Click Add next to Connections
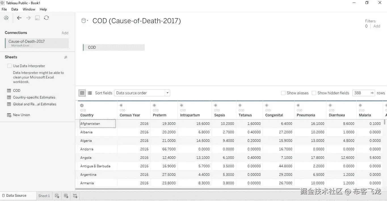The width and height of the screenshot is (387, 201). tap(65, 33)
